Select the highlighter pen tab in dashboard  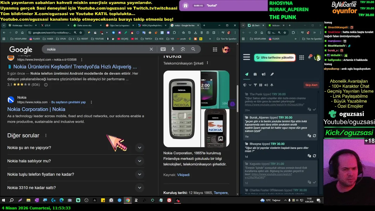(272, 74)
